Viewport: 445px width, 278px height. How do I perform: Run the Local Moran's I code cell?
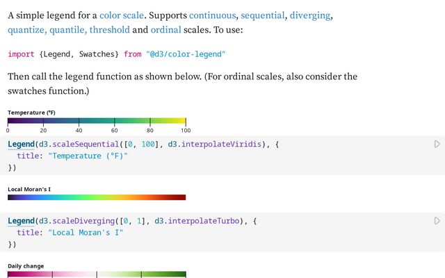(x=437, y=220)
